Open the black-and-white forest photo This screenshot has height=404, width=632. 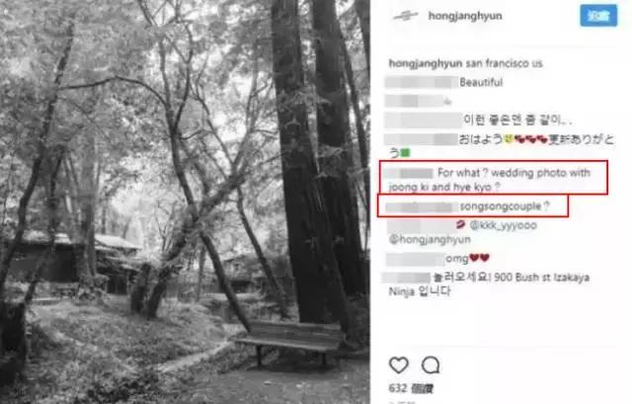tap(185, 202)
